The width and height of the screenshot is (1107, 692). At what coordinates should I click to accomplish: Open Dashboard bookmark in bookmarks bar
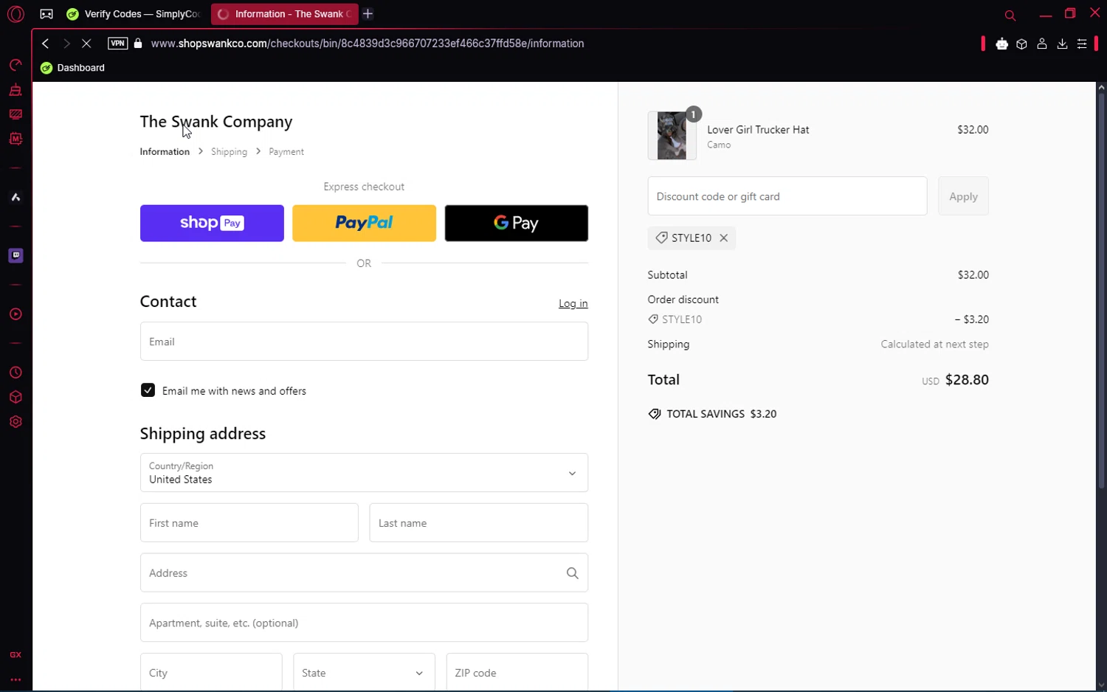tap(72, 68)
